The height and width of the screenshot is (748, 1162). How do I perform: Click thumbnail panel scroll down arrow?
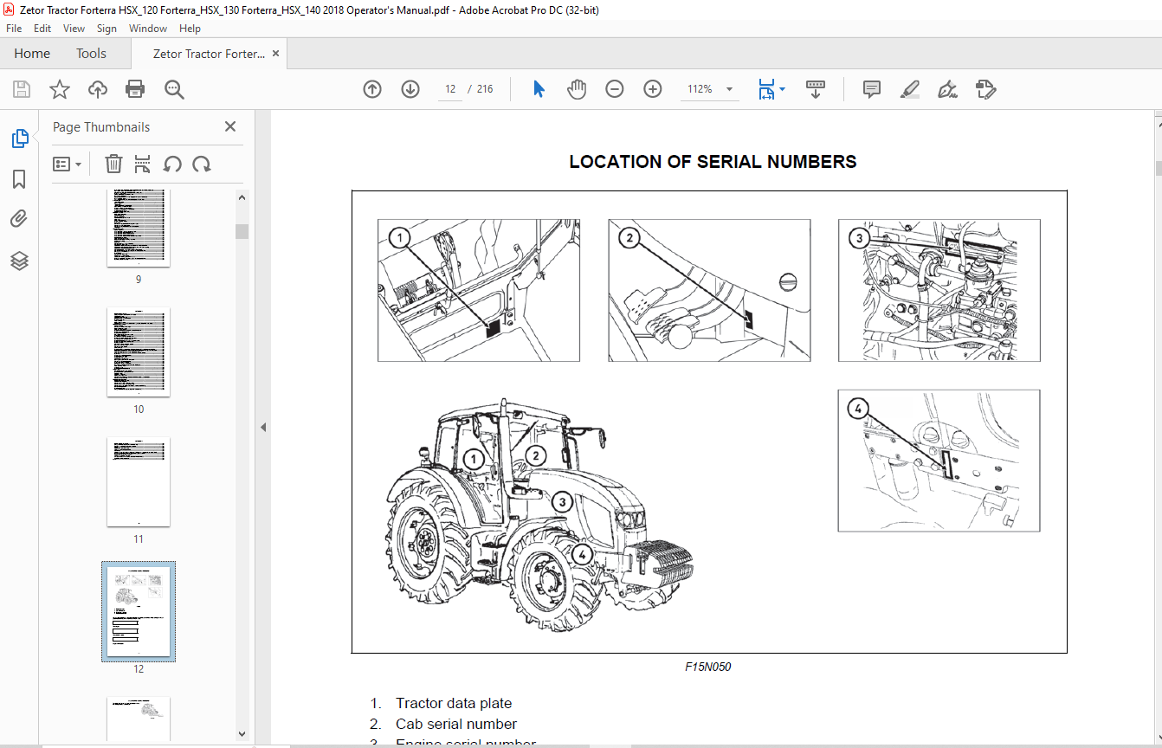(242, 733)
